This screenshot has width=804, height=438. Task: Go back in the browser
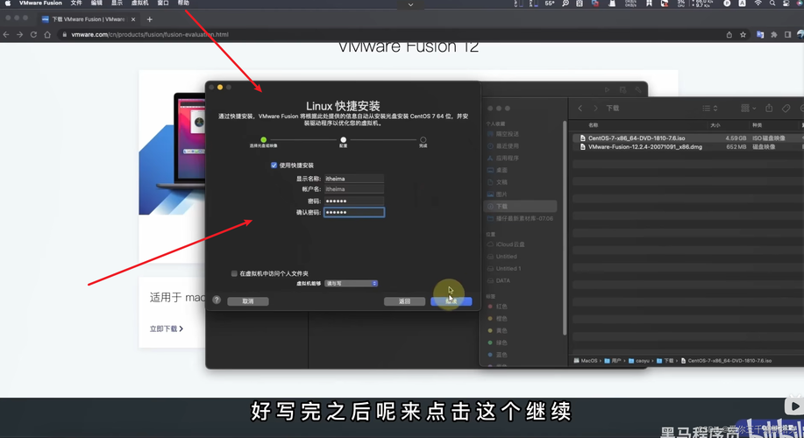(x=6, y=35)
